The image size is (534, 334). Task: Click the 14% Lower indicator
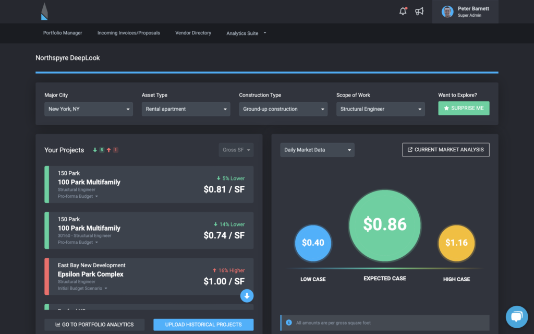(229, 224)
